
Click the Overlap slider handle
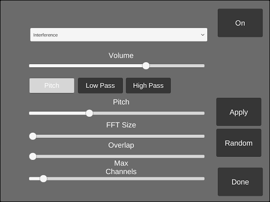[x=33, y=156]
